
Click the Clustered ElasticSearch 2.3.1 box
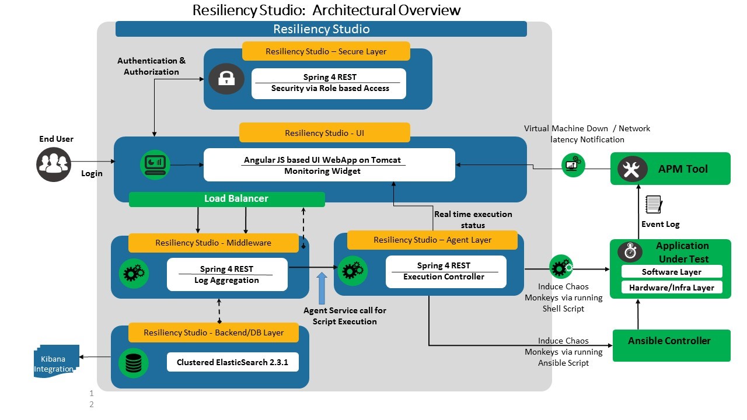[x=233, y=362]
